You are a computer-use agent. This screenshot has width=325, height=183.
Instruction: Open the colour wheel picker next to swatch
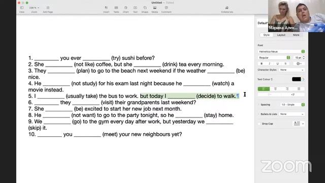coord(303,79)
